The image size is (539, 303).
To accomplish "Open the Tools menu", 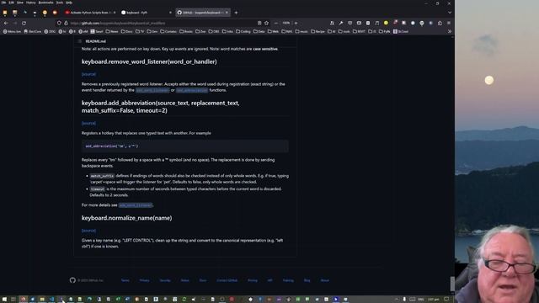I will tap(60, 3).
